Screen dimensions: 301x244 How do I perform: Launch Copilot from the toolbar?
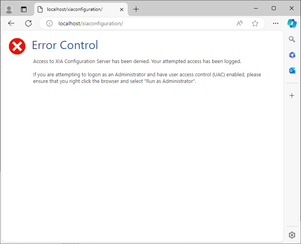[292, 23]
